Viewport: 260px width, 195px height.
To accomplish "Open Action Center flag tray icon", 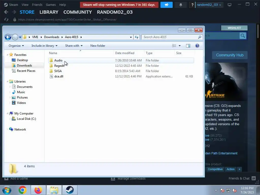I will (222, 190).
